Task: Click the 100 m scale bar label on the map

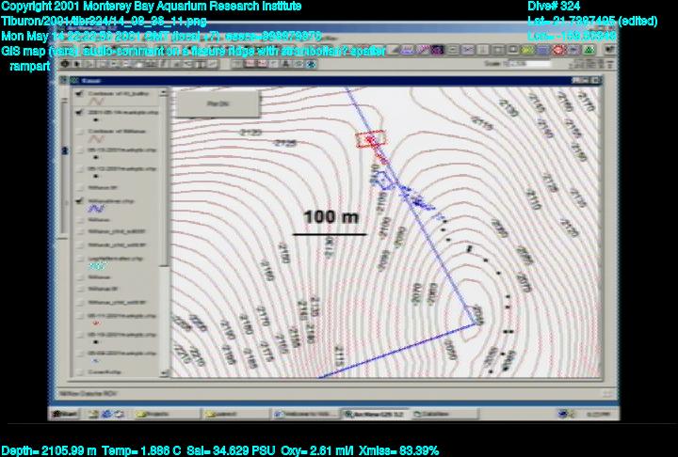Action: tap(331, 217)
